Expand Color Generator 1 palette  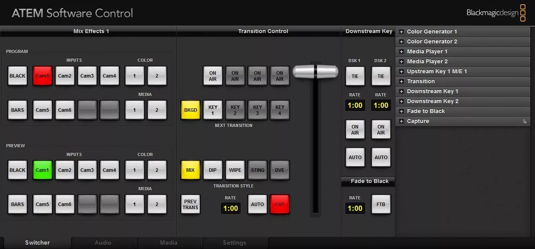point(463,31)
